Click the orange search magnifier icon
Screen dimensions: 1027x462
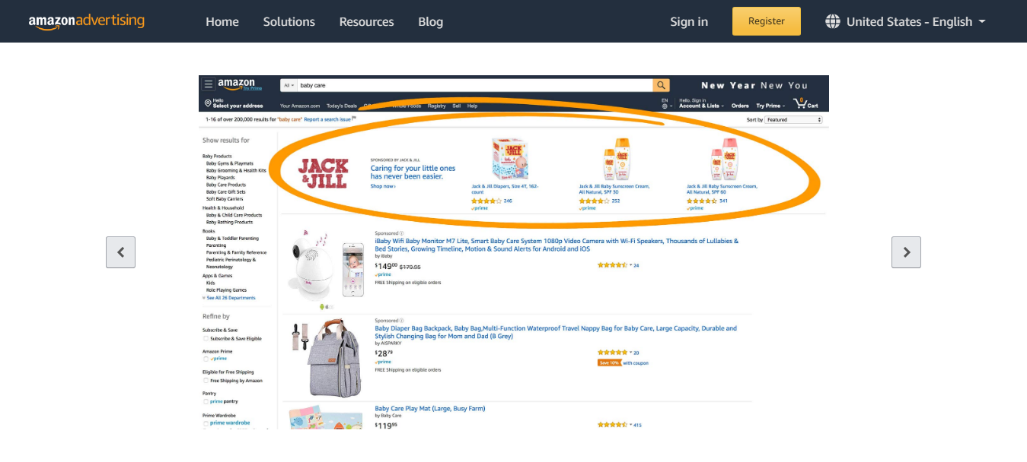[662, 85]
